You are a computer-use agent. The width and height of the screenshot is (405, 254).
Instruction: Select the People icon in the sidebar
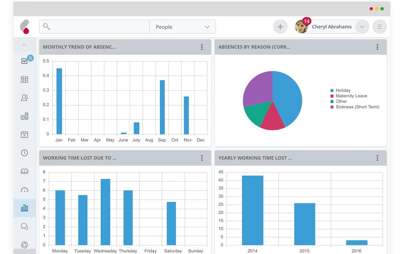coord(24,98)
